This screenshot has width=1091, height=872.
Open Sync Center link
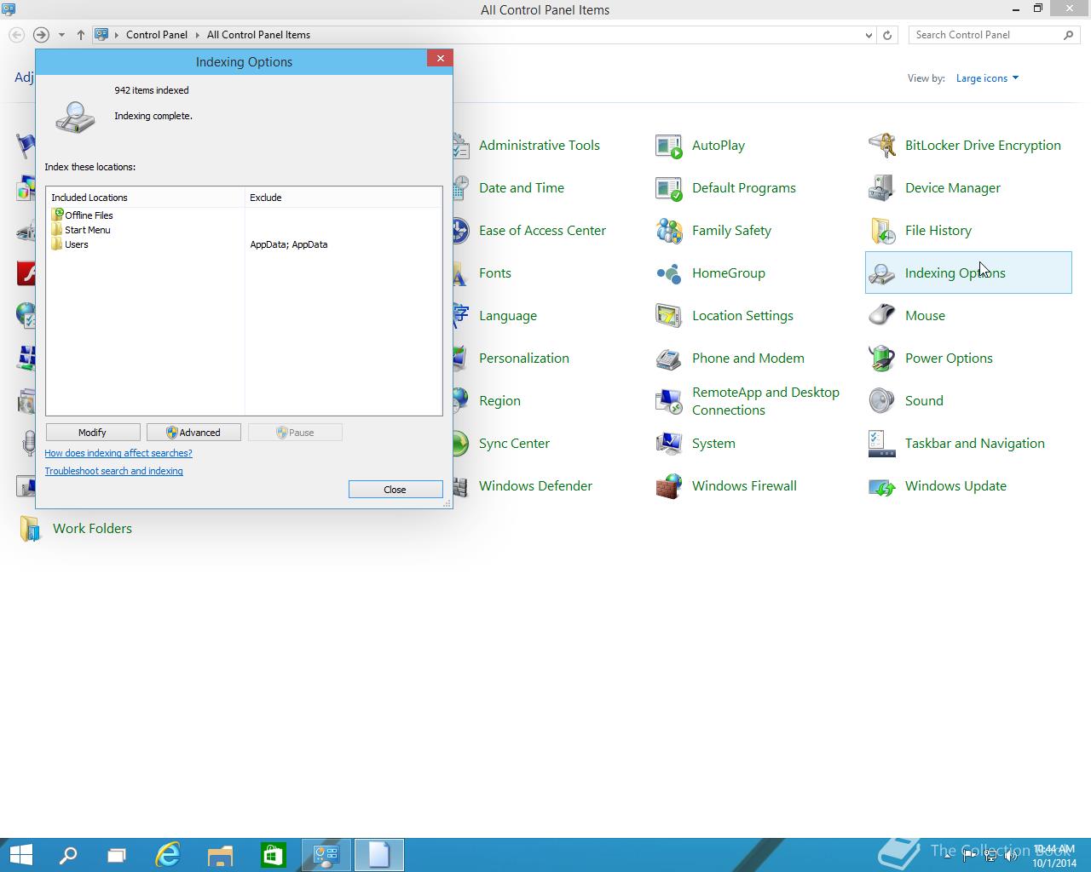(514, 444)
